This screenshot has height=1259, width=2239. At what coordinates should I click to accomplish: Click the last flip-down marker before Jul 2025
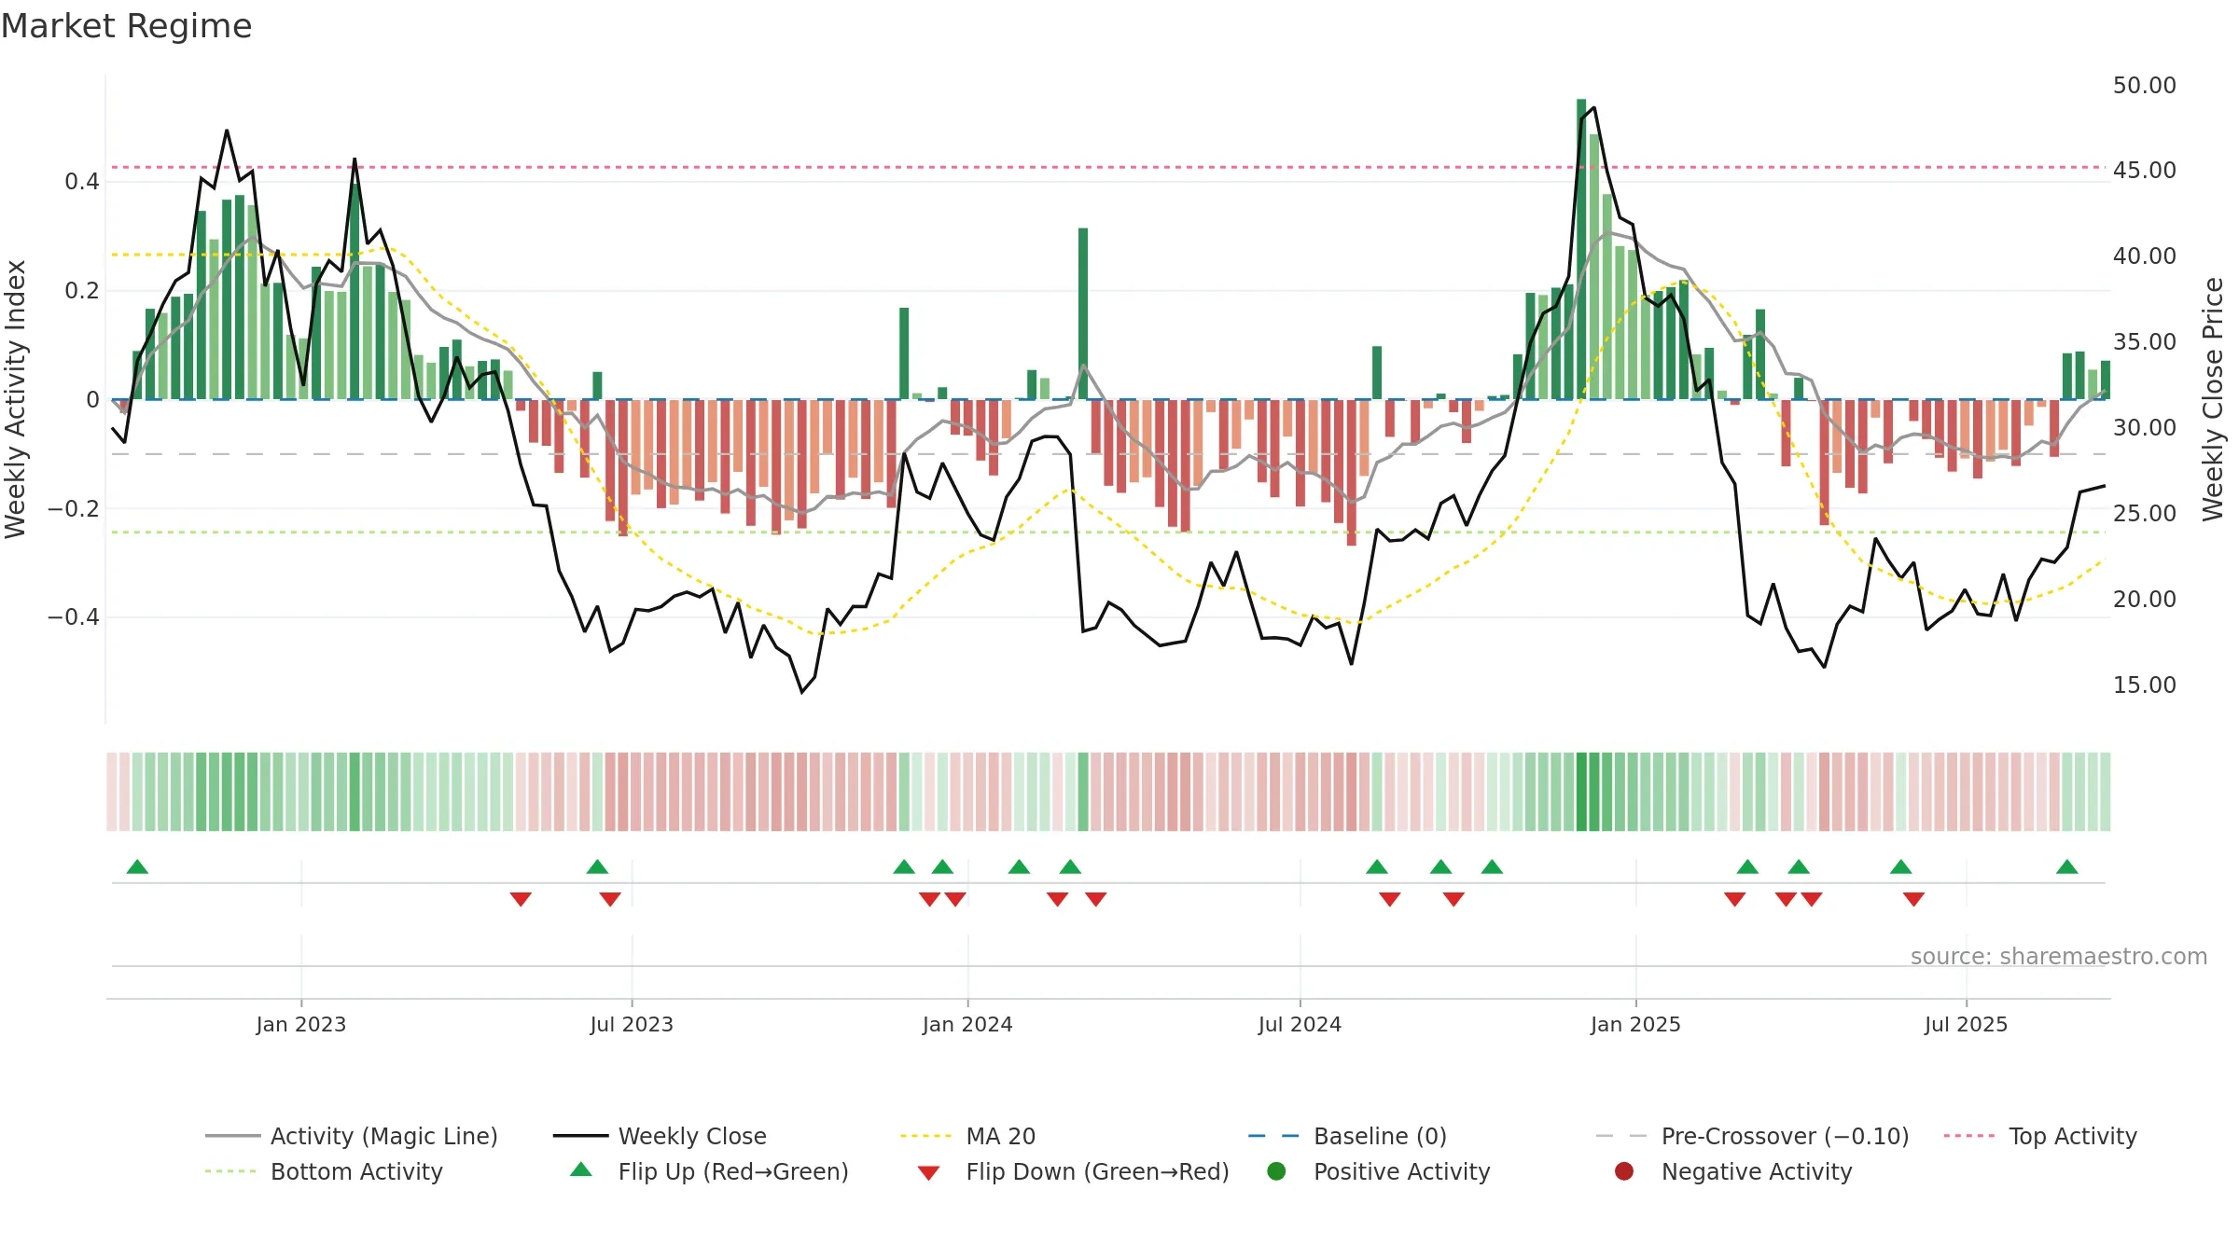point(1913,899)
